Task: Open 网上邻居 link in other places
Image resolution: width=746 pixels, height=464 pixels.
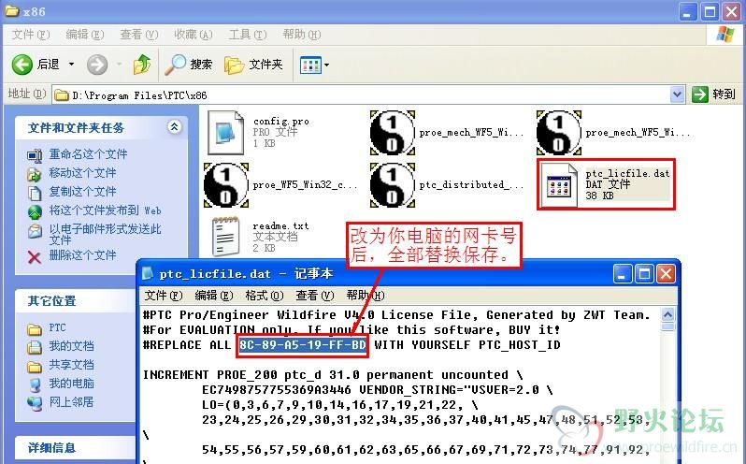Action: 71,402
